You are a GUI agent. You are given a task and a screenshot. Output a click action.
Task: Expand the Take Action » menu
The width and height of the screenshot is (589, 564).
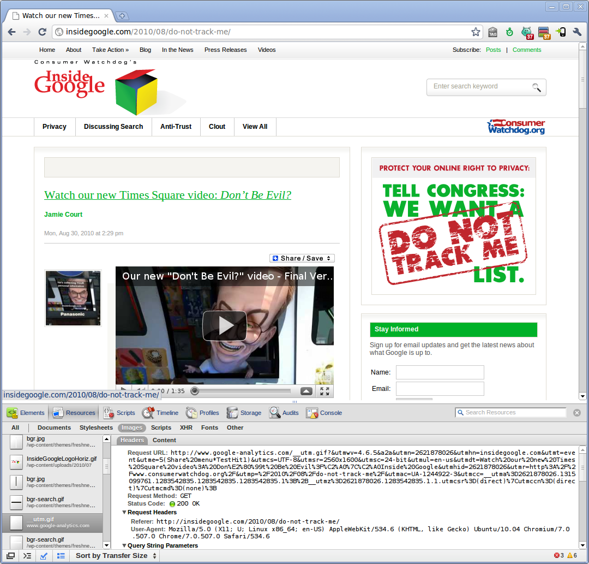point(110,50)
